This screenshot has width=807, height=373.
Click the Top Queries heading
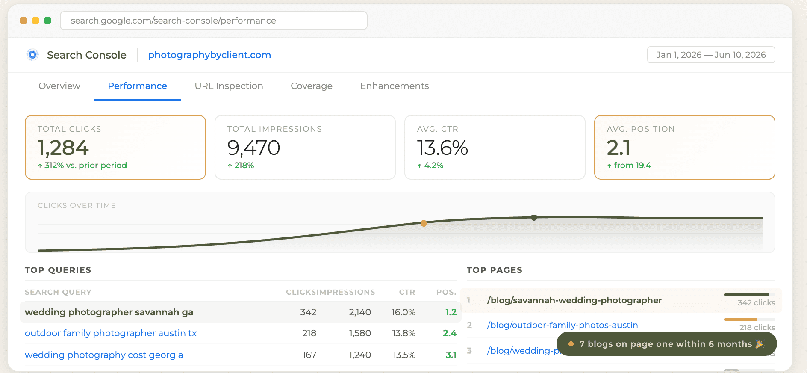(x=58, y=270)
